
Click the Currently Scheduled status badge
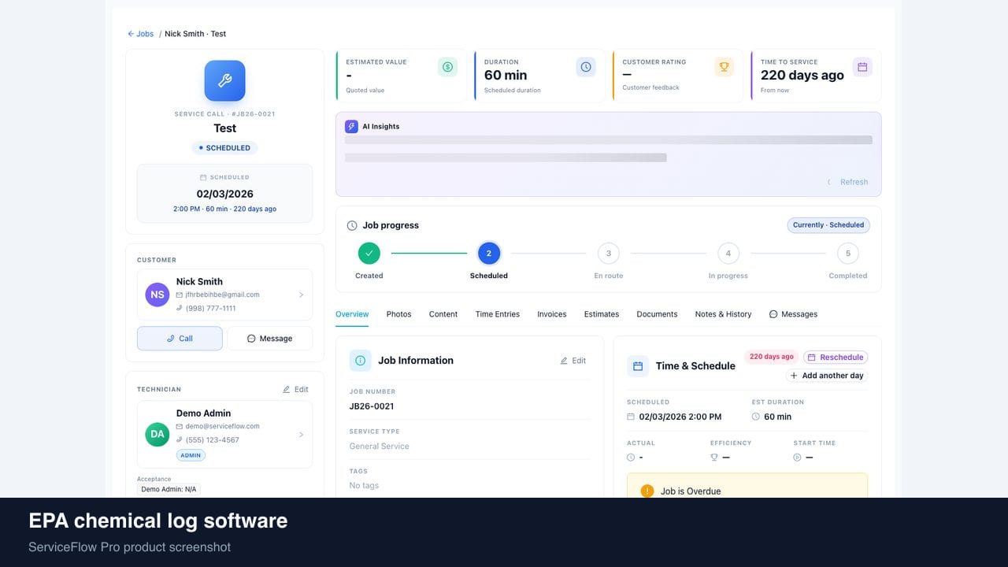click(x=828, y=225)
